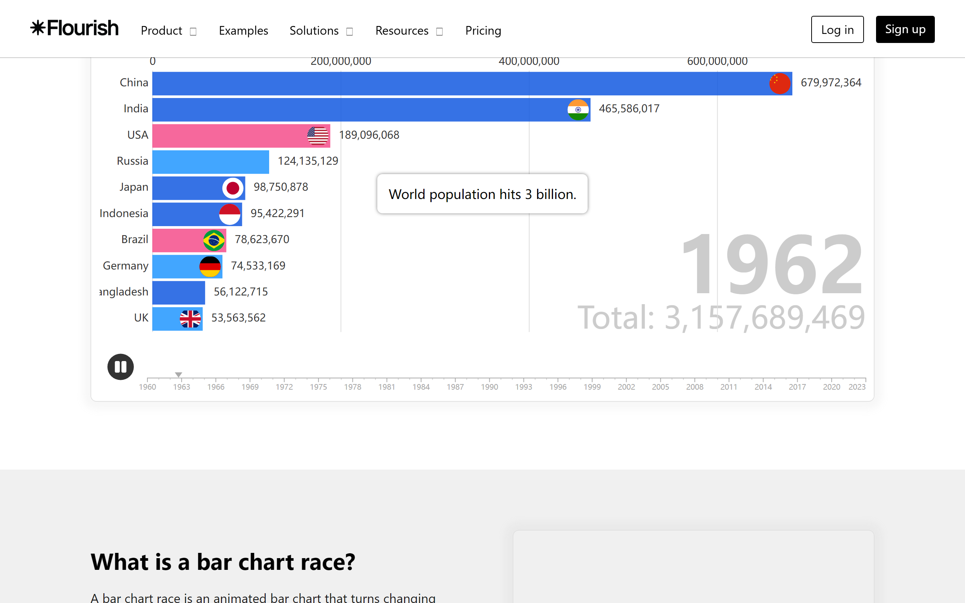Click the Japan flag icon on bar
This screenshot has height=603, width=965.
click(x=233, y=188)
